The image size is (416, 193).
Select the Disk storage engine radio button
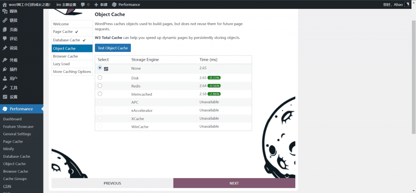[100, 77]
